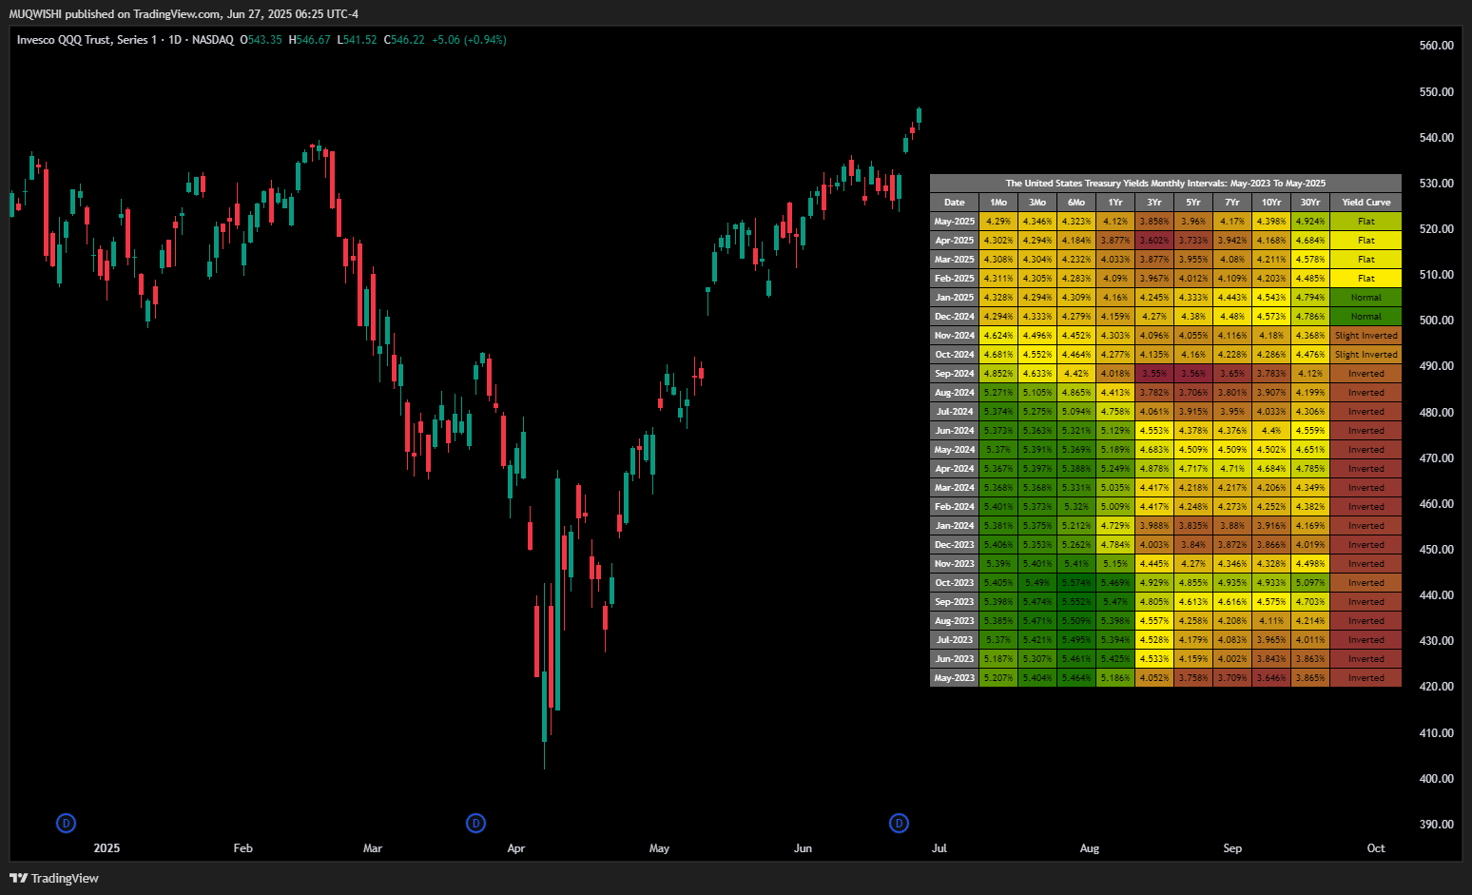This screenshot has width=1472, height=895.
Task: Click the 'Jun' label on the time axis
Action: tap(803, 848)
